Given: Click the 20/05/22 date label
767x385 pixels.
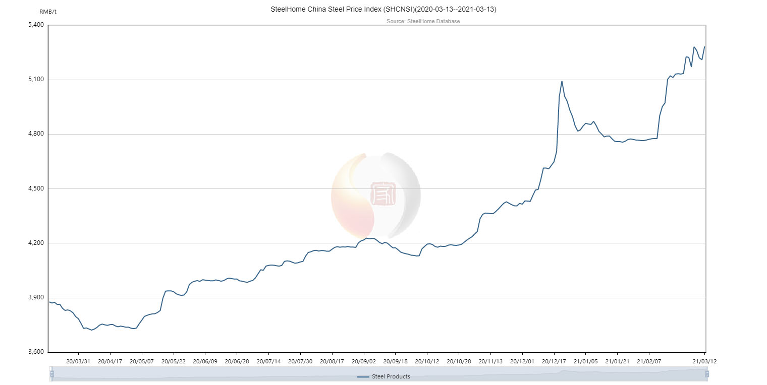Looking at the screenshot, I should [174, 361].
